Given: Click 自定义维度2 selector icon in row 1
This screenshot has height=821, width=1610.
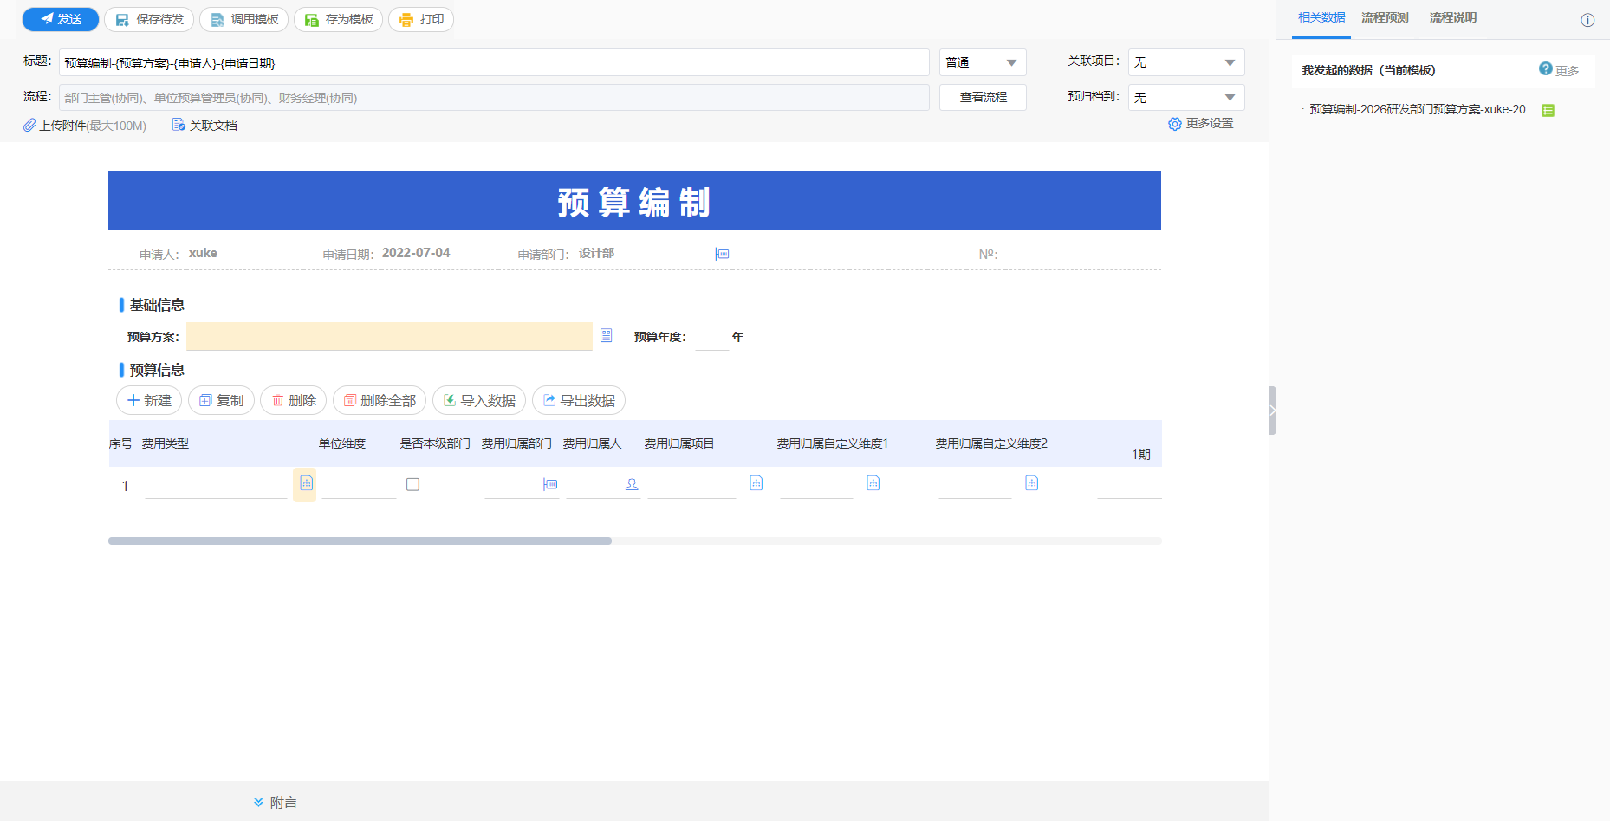Looking at the screenshot, I should point(1031,483).
